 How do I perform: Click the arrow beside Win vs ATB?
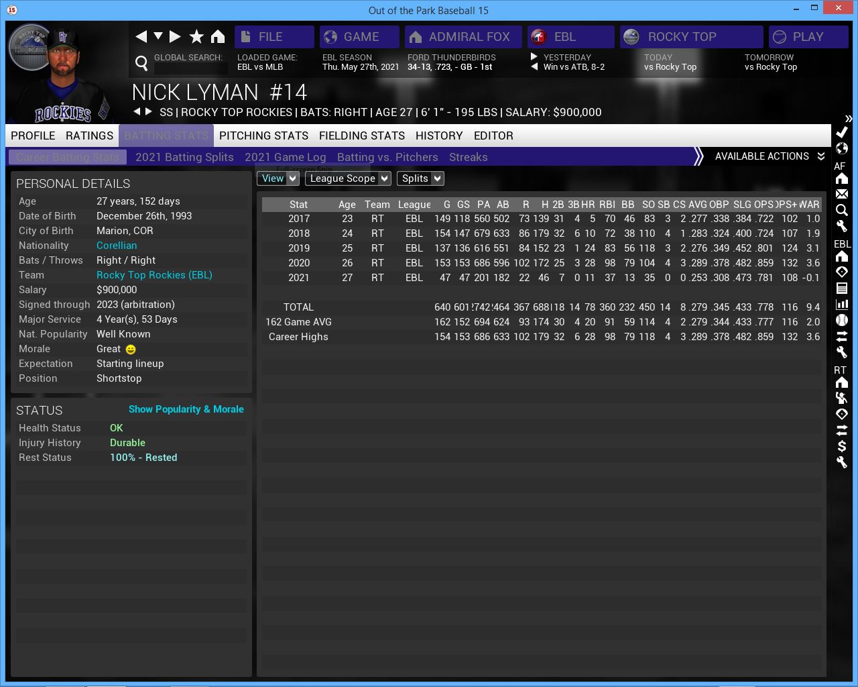tap(534, 66)
